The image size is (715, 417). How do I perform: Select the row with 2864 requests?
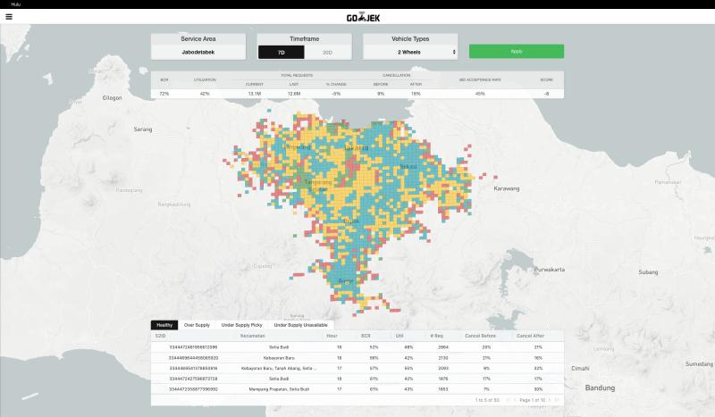(x=357, y=347)
